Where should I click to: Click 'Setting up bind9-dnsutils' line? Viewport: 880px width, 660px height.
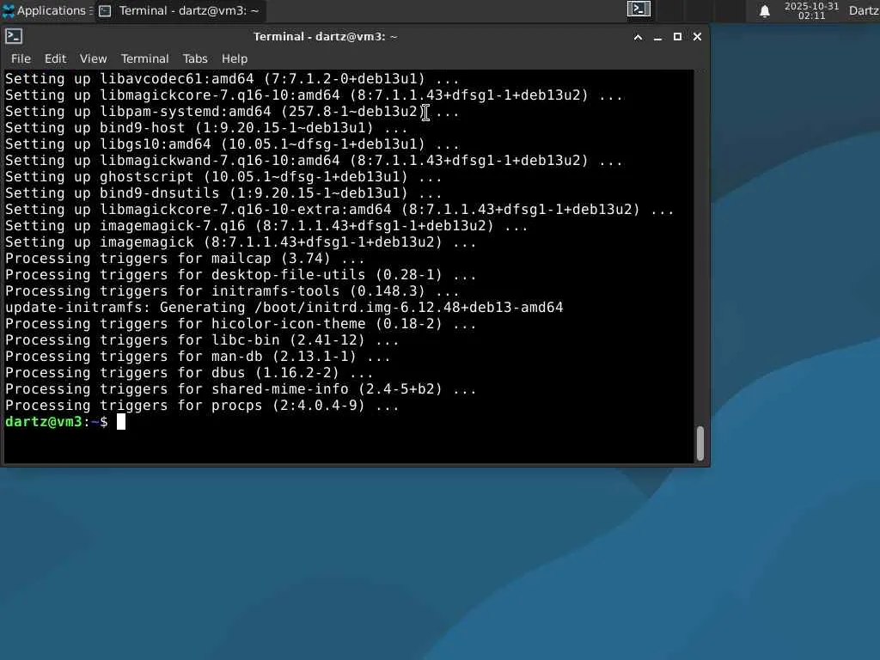pos(223,193)
